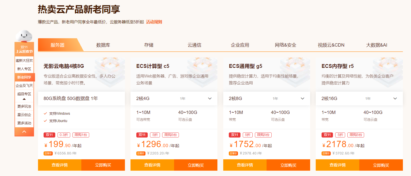Click the cloud mascot icon above sidebar
Viewport: 411px width, 176px height.
pos(24,36)
